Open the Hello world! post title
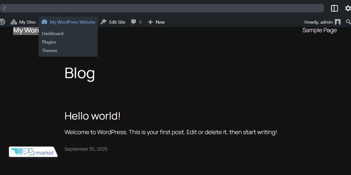This screenshot has width=351, height=175. click(x=93, y=116)
